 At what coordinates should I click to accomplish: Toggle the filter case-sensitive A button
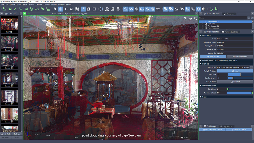(x=249, y=18)
